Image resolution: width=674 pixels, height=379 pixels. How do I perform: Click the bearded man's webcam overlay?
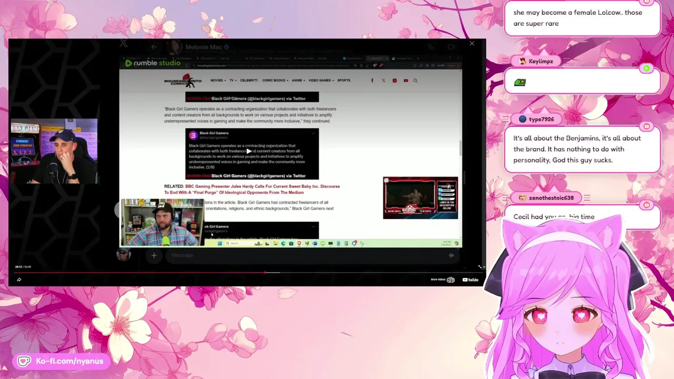tap(162, 223)
